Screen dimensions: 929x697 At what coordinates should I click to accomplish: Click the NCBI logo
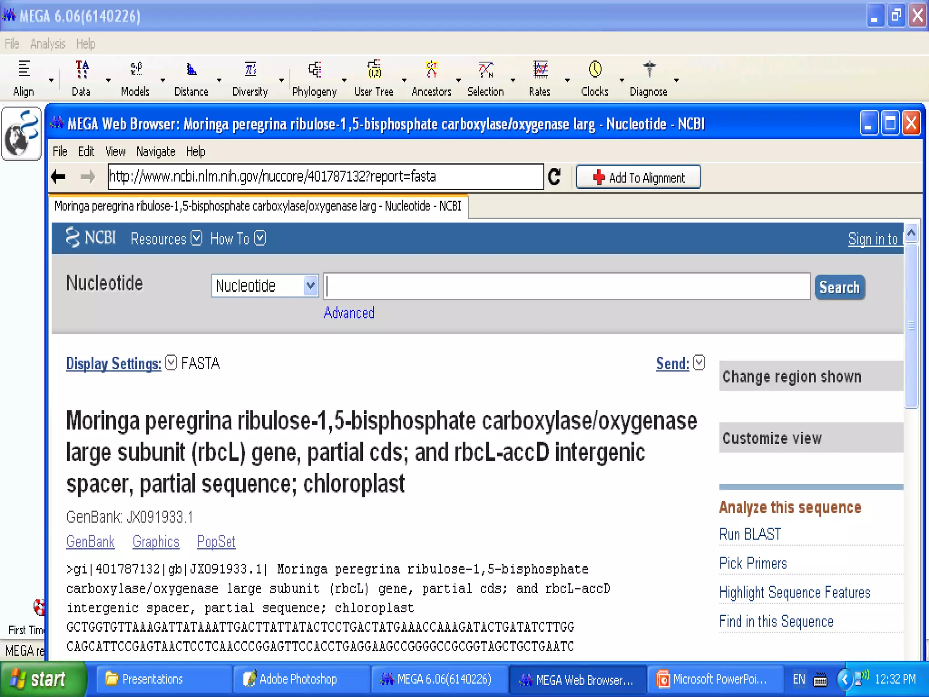[x=91, y=238]
